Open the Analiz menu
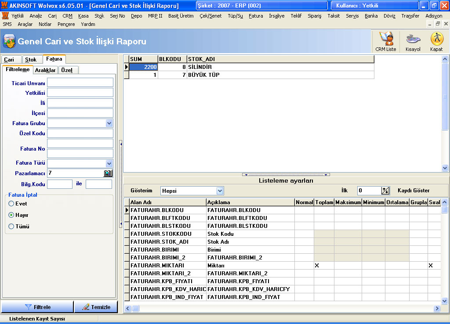Screen dimensions: 450x324 pyautogui.click(x=36, y=16)
